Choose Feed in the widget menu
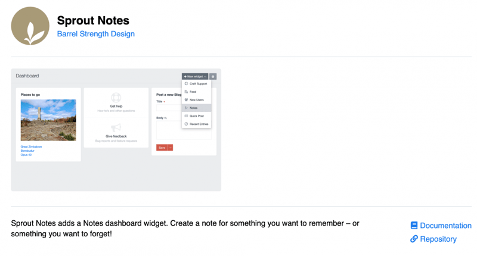 [x=193, y=92]
